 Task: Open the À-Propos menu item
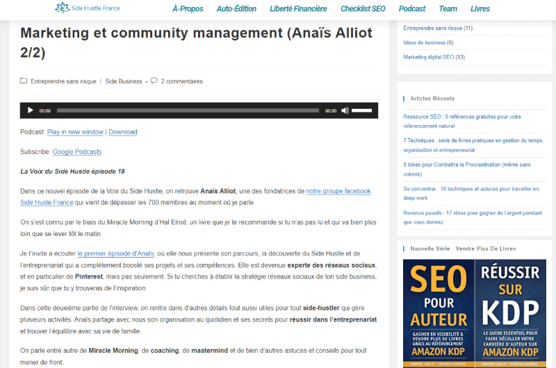tap(188, 8)
